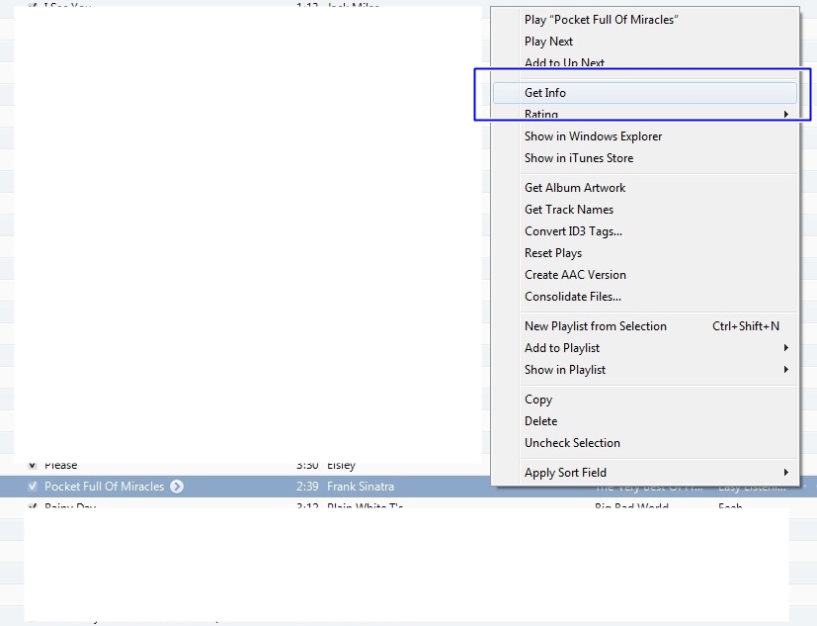Choose Show in iTunes Store
817x626 pixels.
point(645,158)
